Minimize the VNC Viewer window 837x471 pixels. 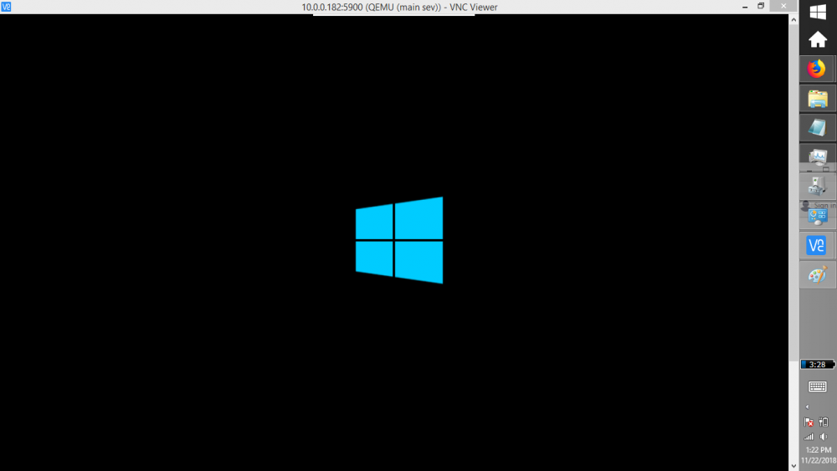point(745,7)
